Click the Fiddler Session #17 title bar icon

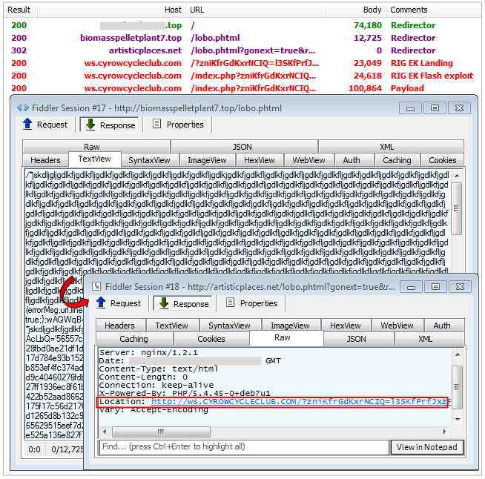[23, 108]
